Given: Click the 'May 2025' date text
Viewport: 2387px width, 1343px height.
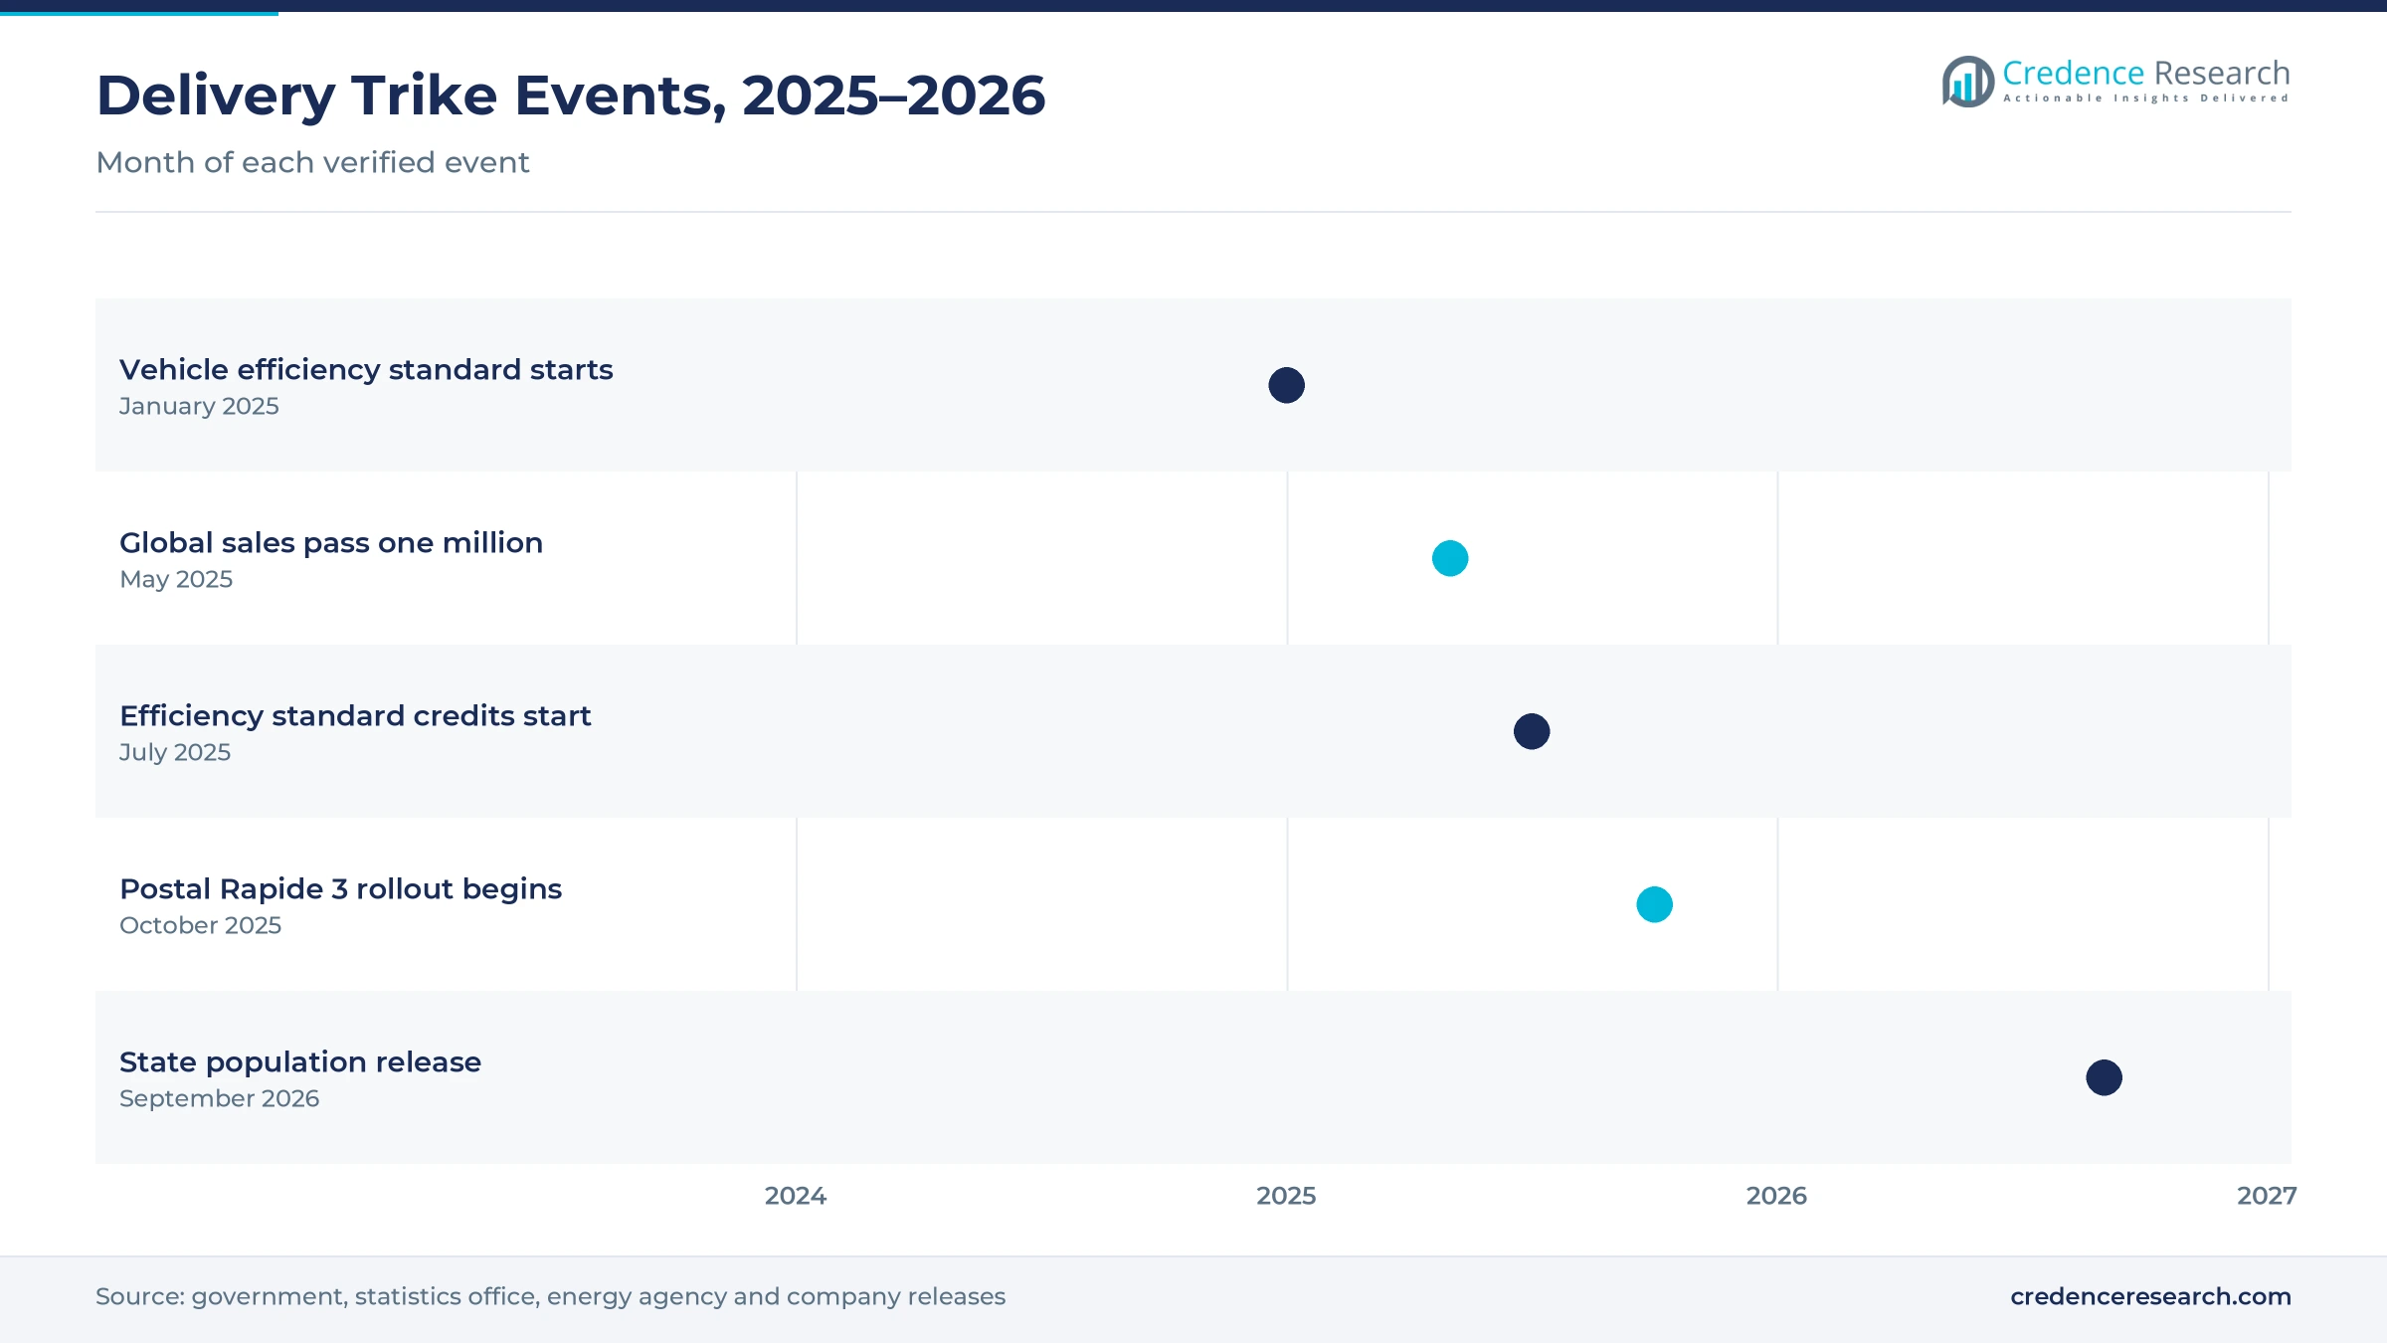Looking at the screenshot, I should point(176,579).
